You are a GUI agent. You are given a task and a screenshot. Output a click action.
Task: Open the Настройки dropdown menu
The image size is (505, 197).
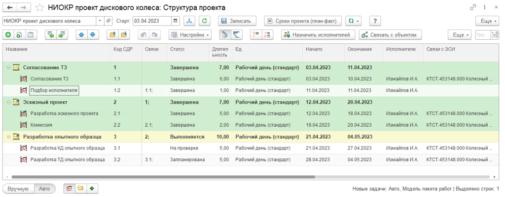pos(190,35)
